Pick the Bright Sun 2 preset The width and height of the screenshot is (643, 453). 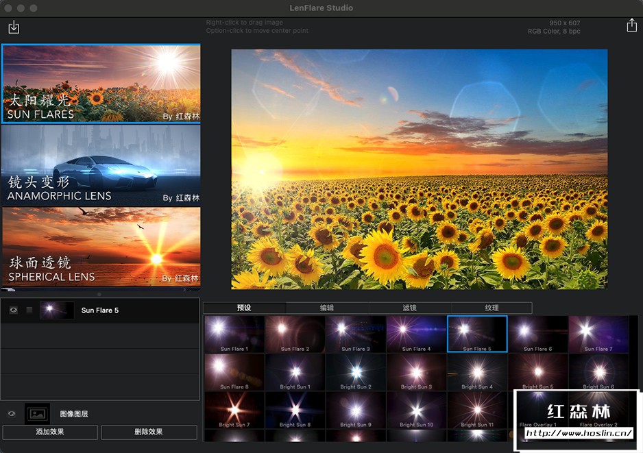pos(356,373)
